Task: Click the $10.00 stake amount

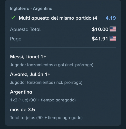Action: point(100,29)
